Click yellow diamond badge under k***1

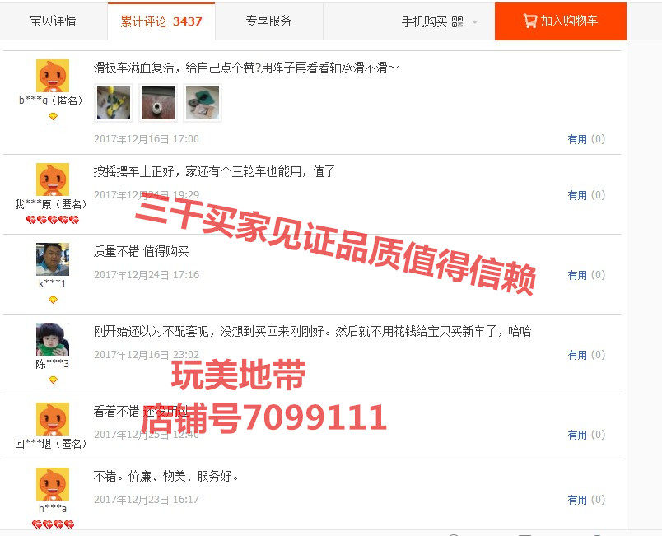click(53, 300)
